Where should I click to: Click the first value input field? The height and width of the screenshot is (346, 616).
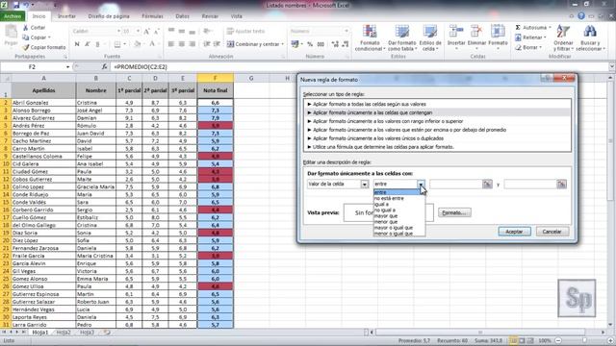[x=456, y=184]
